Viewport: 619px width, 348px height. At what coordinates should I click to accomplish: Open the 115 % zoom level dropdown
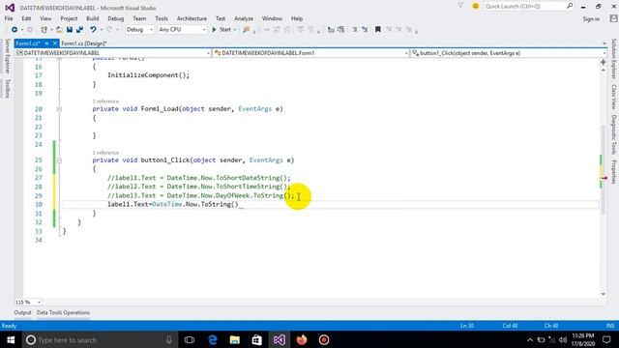tap(28, 302)
